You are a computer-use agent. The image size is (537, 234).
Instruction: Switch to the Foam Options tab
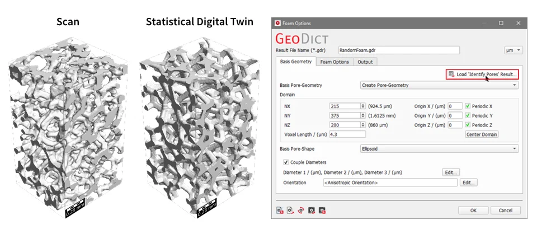[335, 62]
